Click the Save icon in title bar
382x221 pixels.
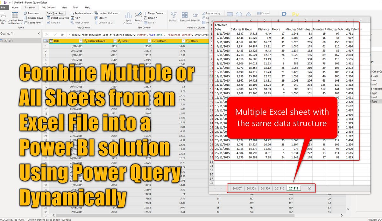pos(5,2)
